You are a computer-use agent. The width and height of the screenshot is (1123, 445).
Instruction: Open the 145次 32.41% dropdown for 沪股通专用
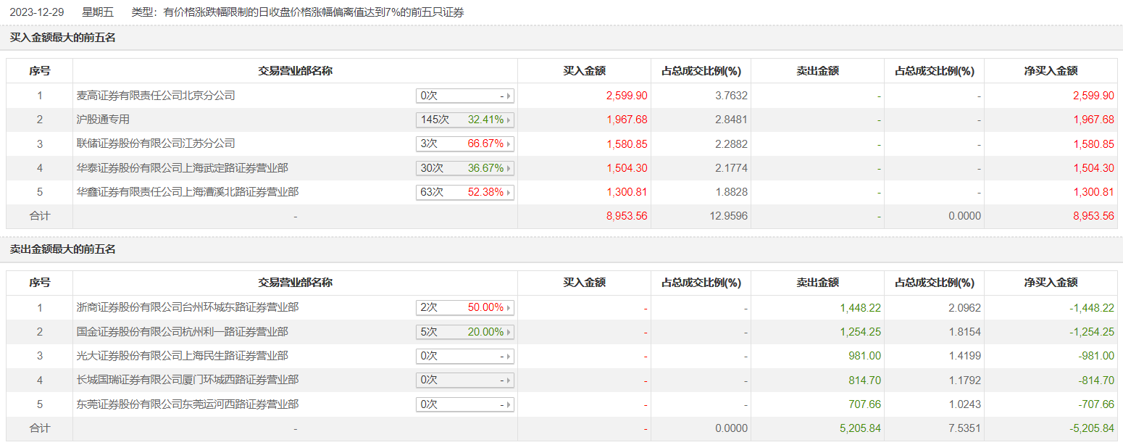coord(465,120)
